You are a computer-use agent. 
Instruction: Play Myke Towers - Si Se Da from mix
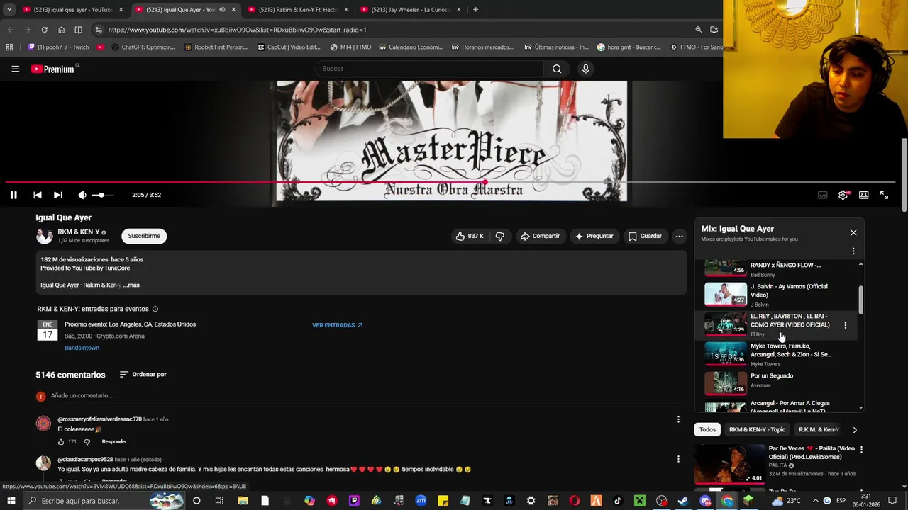coord(780,354)
